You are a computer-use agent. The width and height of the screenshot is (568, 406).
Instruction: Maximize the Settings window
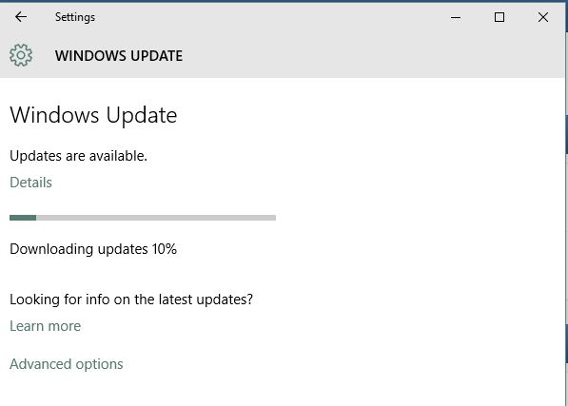pos(499,17)
